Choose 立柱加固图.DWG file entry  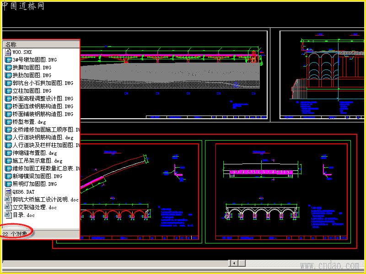(x=32, y=91)
